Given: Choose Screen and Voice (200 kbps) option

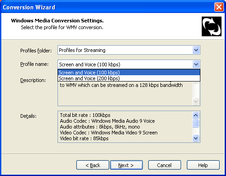Looking at the screenshot, I should 129,78.
